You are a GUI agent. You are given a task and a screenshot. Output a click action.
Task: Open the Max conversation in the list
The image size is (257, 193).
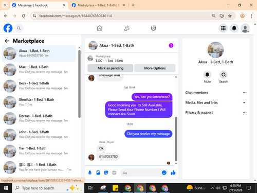(x=39, y=69)
